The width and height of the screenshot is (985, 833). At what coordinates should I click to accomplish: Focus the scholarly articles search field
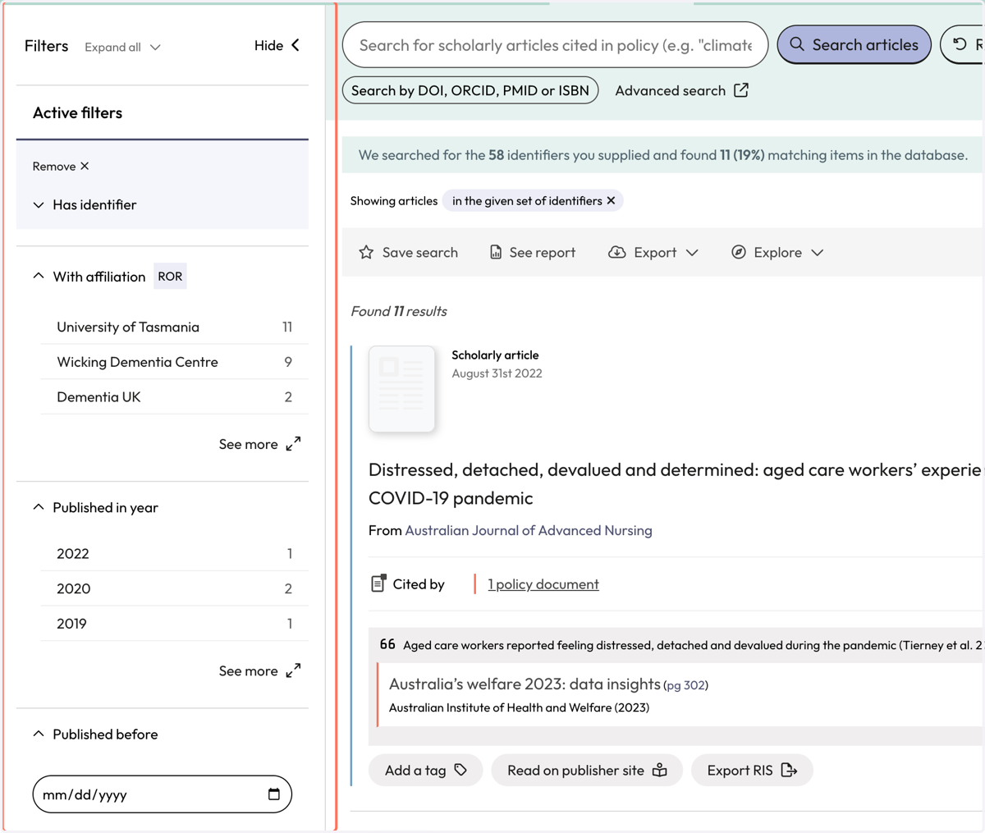pyautogui.click(x=555, y=44)
